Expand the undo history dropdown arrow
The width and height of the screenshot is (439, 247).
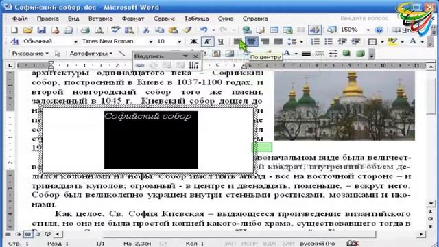(213, 30)
